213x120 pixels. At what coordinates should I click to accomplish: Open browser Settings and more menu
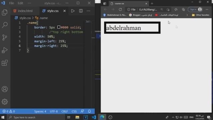207,9
